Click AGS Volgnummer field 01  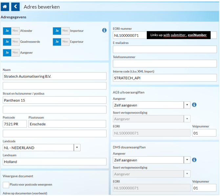(x=204, y=133)
